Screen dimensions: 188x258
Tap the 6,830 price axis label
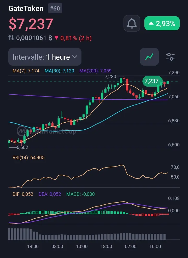tap(174, 121)
